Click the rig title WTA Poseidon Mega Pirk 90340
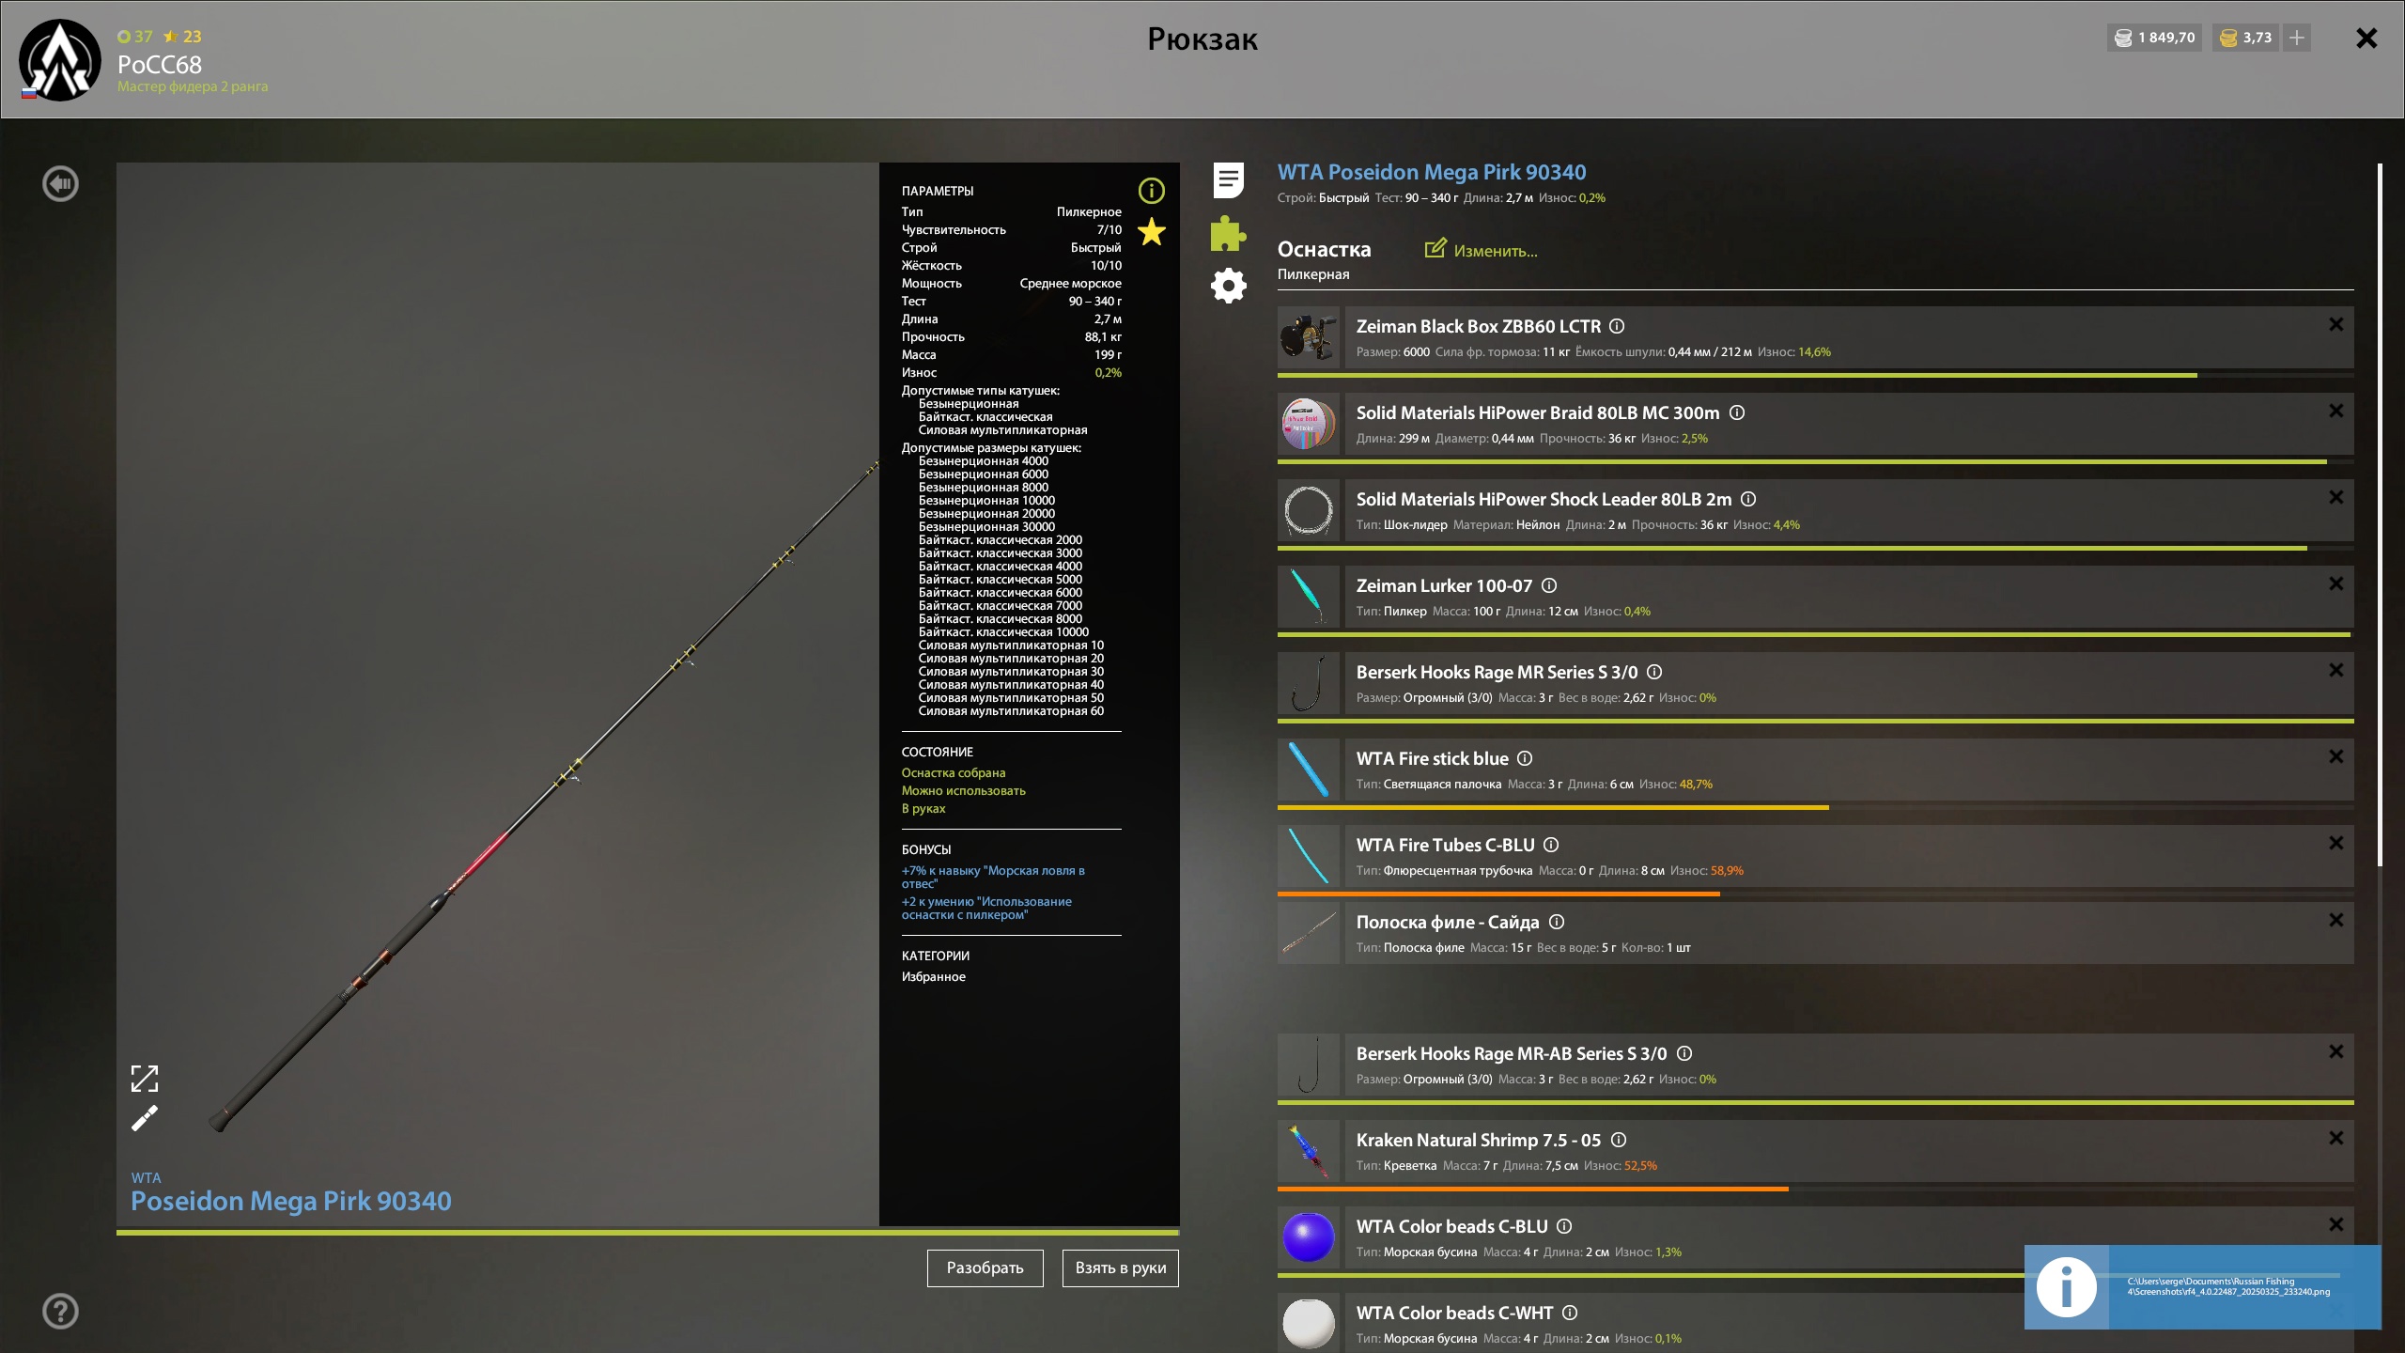Image resolution: width=2405 pixels, height=1353 pixels. (1432, 172)
